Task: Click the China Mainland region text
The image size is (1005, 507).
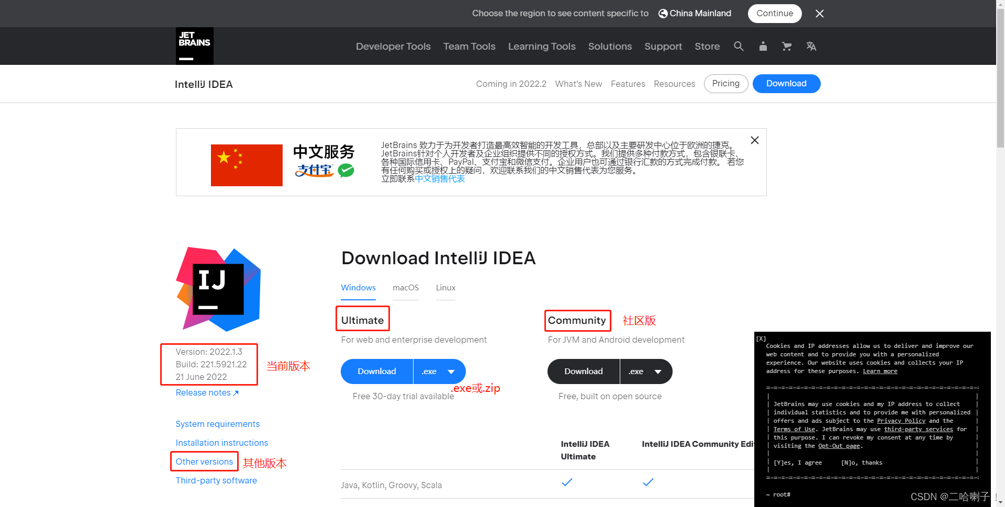Action: tap(700, 14)
